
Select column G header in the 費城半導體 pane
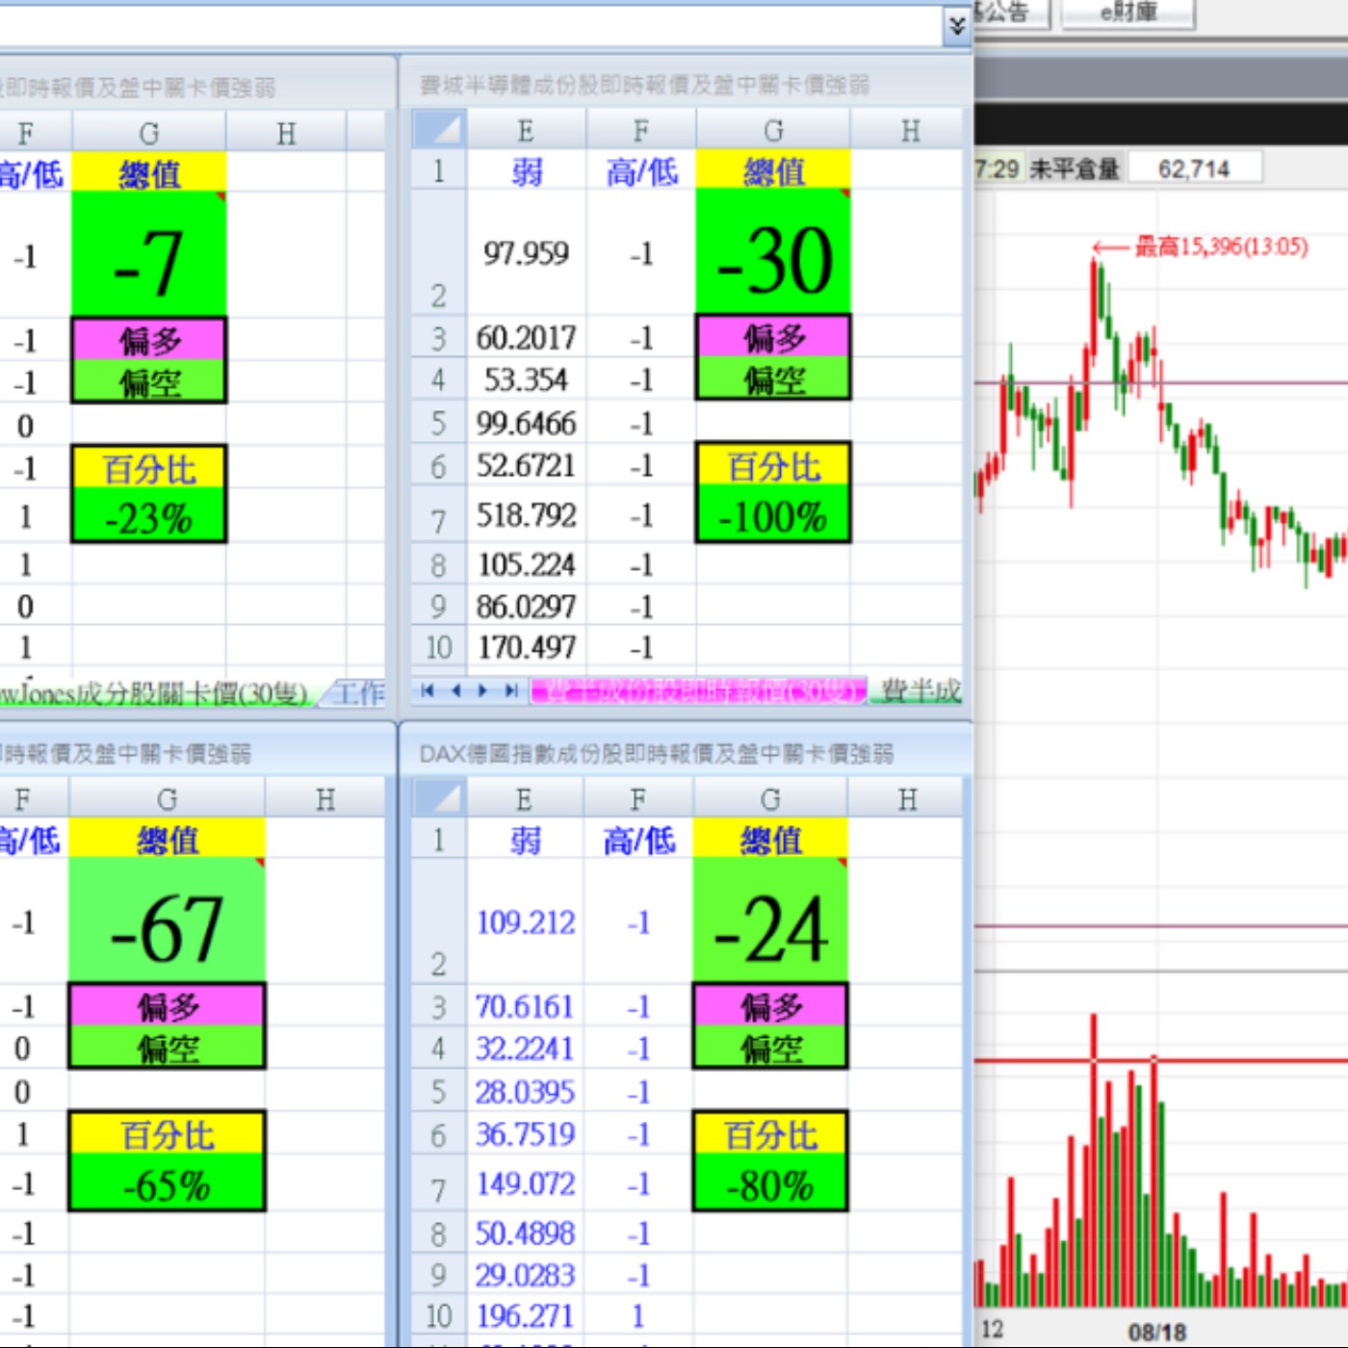click(x=773, y=129)
